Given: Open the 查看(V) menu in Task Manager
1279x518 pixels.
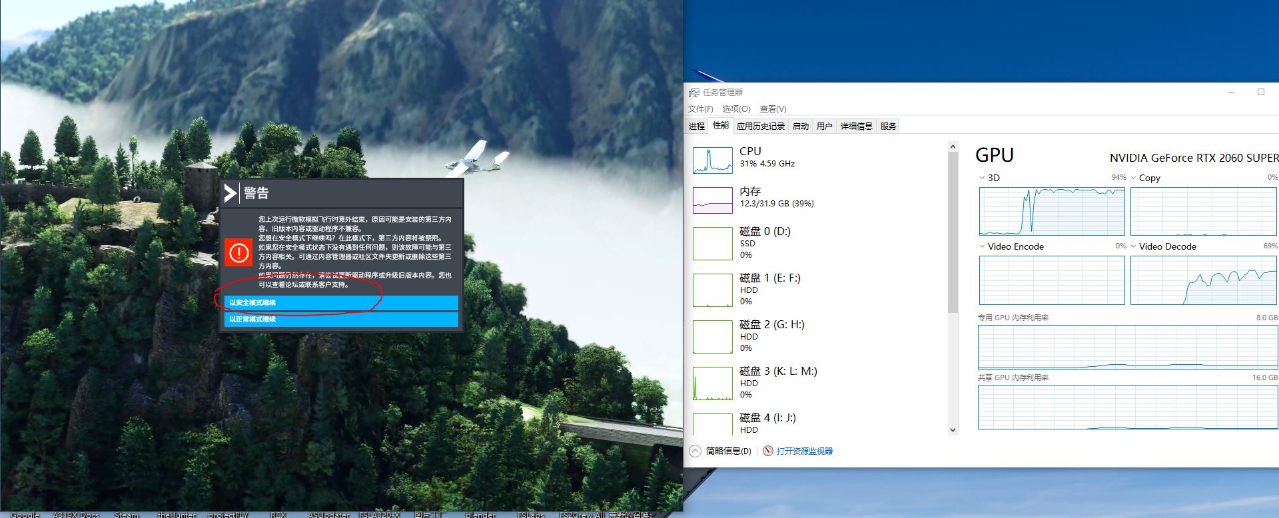Looking at the screenshot, I should click(x=773, y=109).
